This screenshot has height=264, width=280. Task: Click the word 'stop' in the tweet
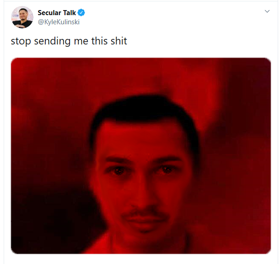pos(21,42)
